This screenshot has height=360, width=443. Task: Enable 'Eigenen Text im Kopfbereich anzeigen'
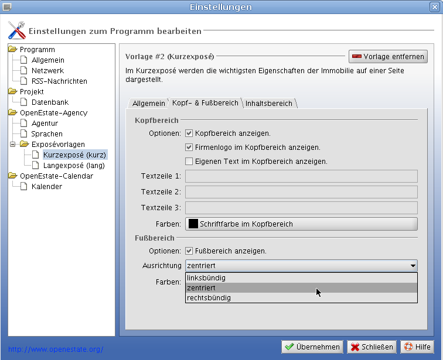[189, 162]
